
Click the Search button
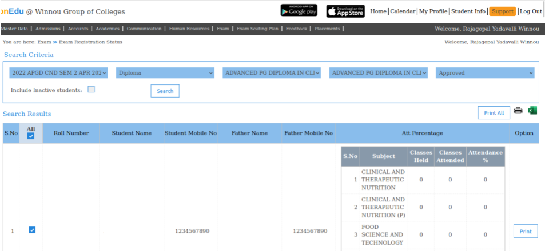(x=165, y=91)
